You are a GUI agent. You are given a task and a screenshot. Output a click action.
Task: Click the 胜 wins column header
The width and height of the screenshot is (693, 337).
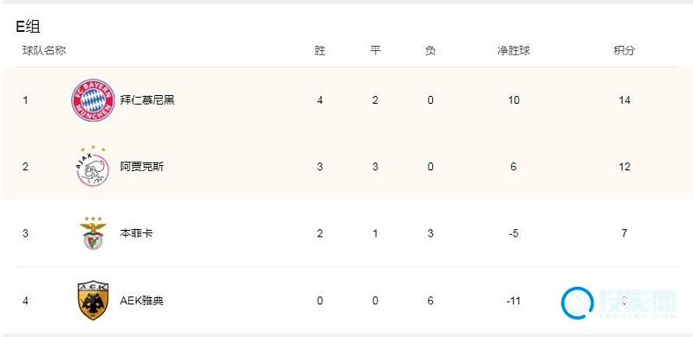(320, 51)
